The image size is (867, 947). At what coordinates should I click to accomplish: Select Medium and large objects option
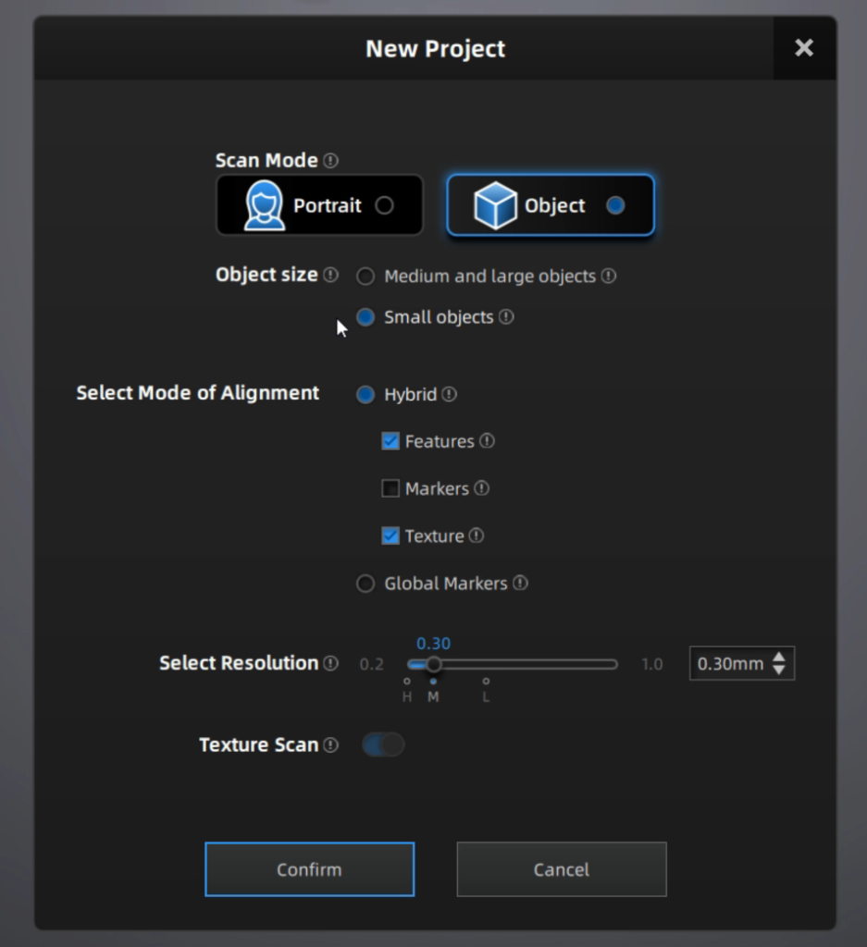tap(366, 277)
